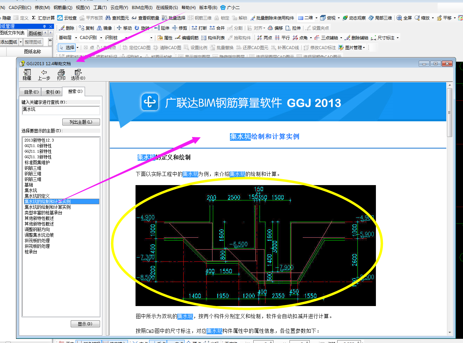Expand the 俯视 view direction dropdown
Image resolution: width=463 pixels, height=343 pixels.
[339, 18]
